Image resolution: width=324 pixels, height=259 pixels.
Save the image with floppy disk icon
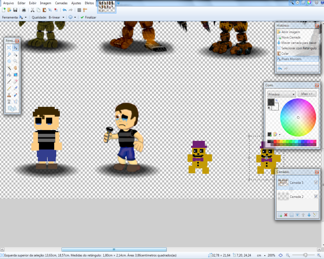[x=15, y=10]
